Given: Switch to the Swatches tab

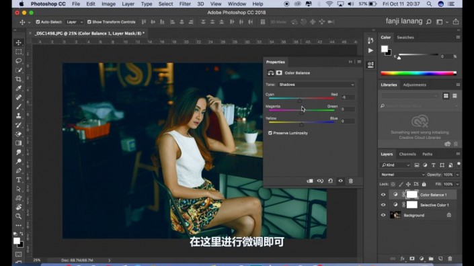Looking at the screenshot, I should point(405,38).
